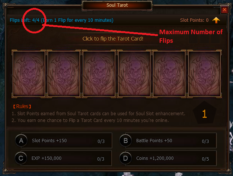
Task: Click the Rules heading
Action: pos(22,106)
